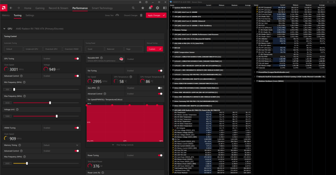The height and width of the screenshot is (175, 336).
Task: Click the Apply Changes button
Action: tap(156, 15)
